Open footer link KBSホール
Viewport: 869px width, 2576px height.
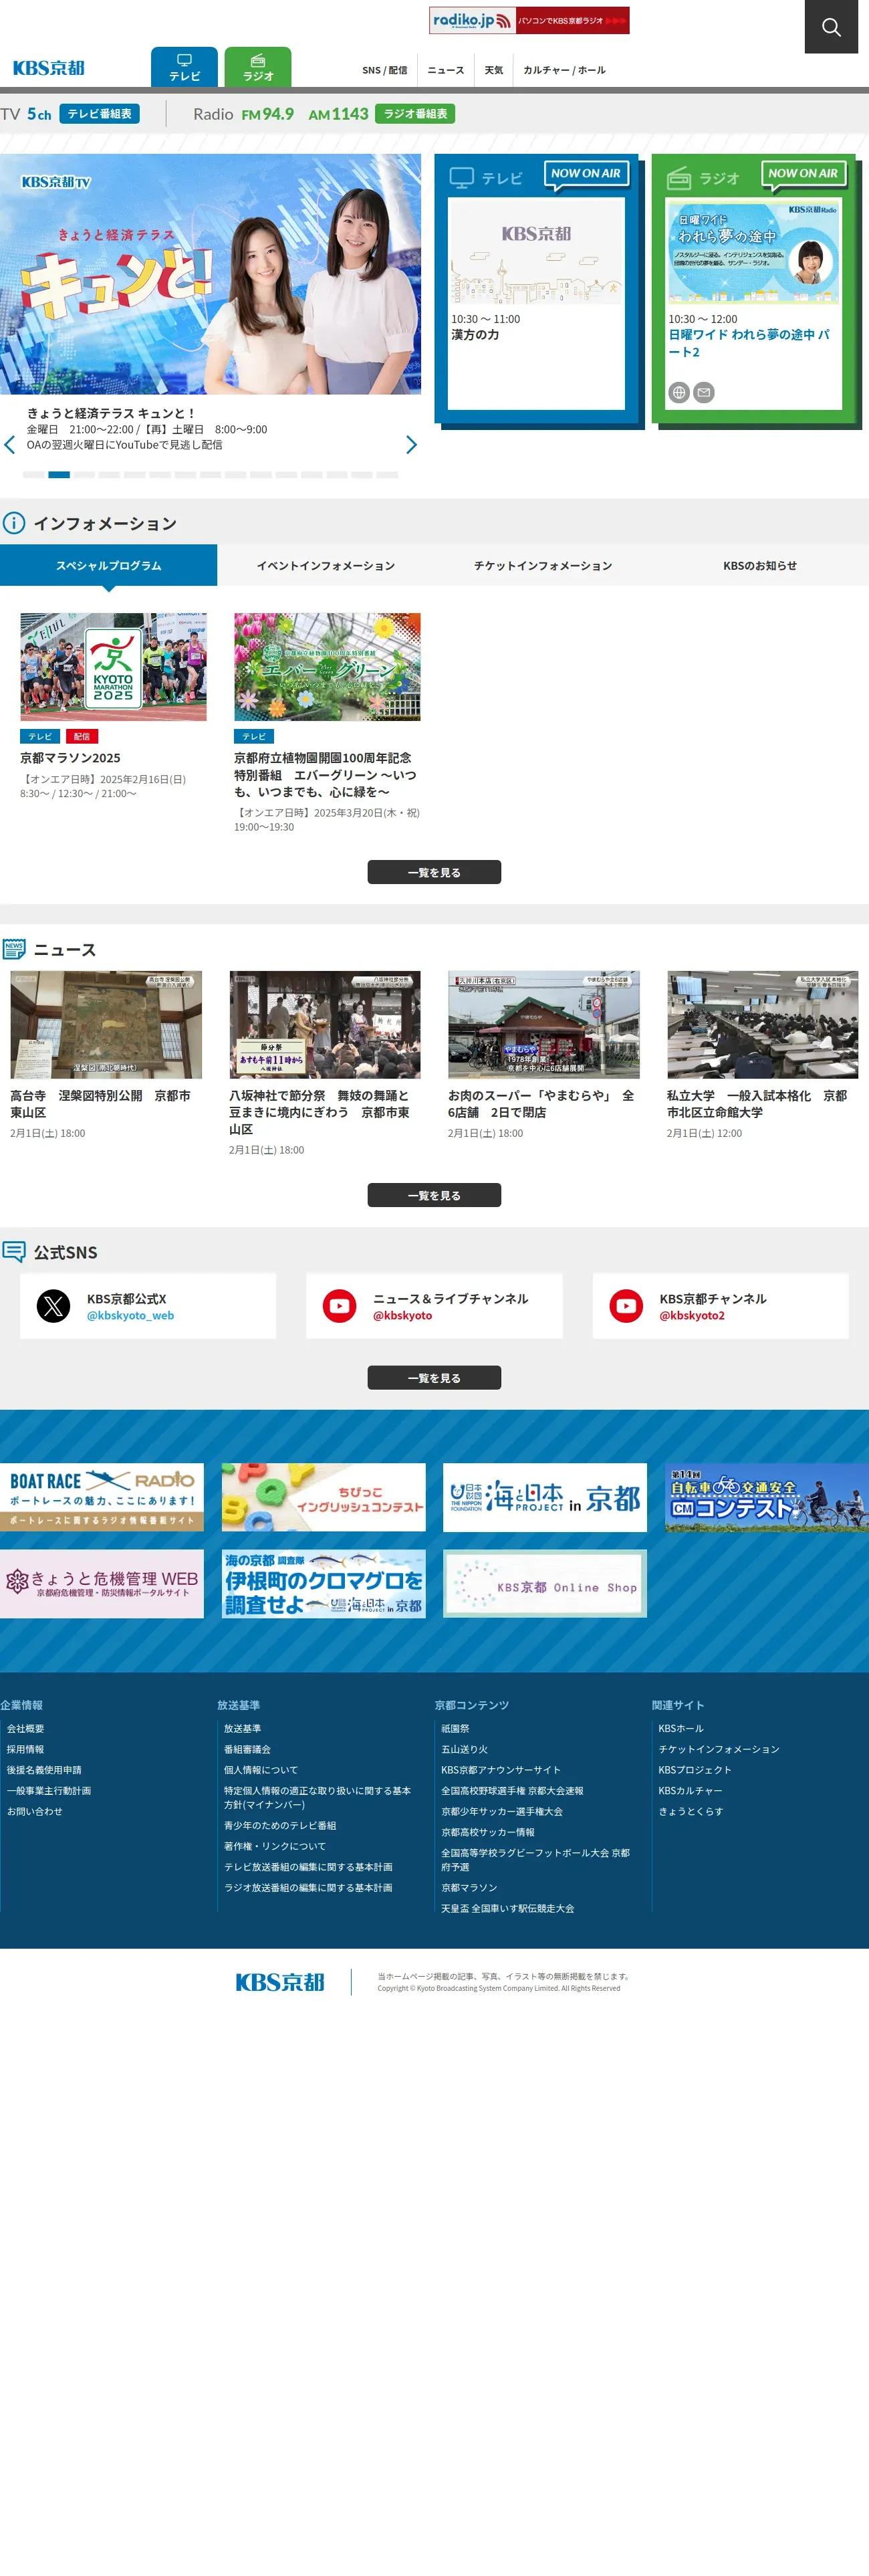[x=681, y=1728]
